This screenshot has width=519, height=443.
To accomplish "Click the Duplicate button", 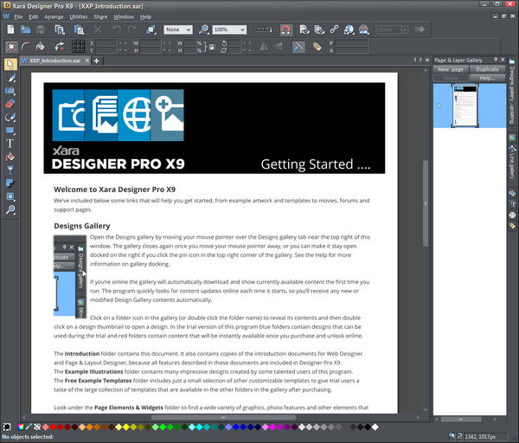I will 487,69.
